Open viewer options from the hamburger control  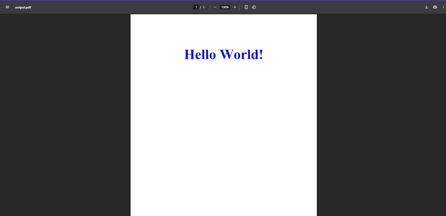click(7, 7)
